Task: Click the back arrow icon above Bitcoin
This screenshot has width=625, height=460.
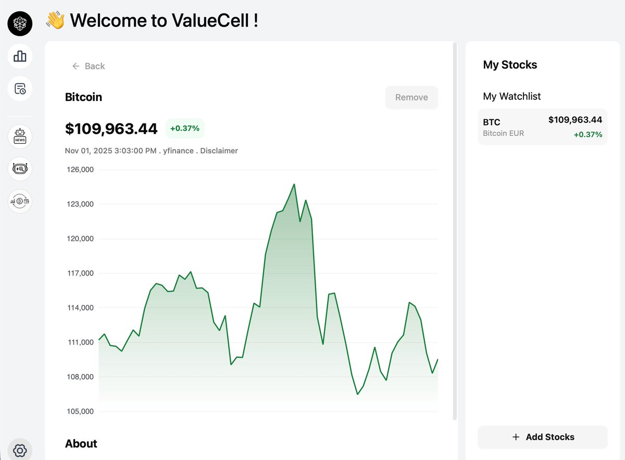Action: pos(76,66)
